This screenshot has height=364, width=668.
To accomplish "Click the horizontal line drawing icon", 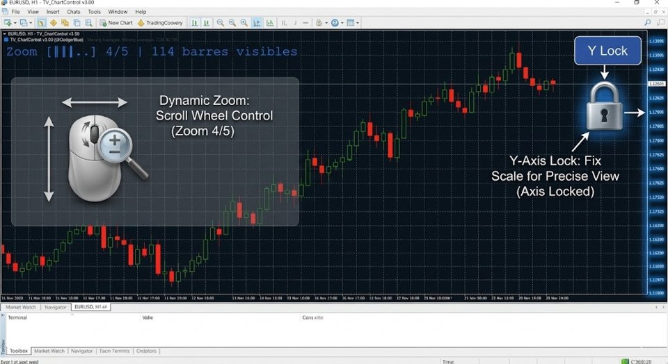I will point(305,22).
